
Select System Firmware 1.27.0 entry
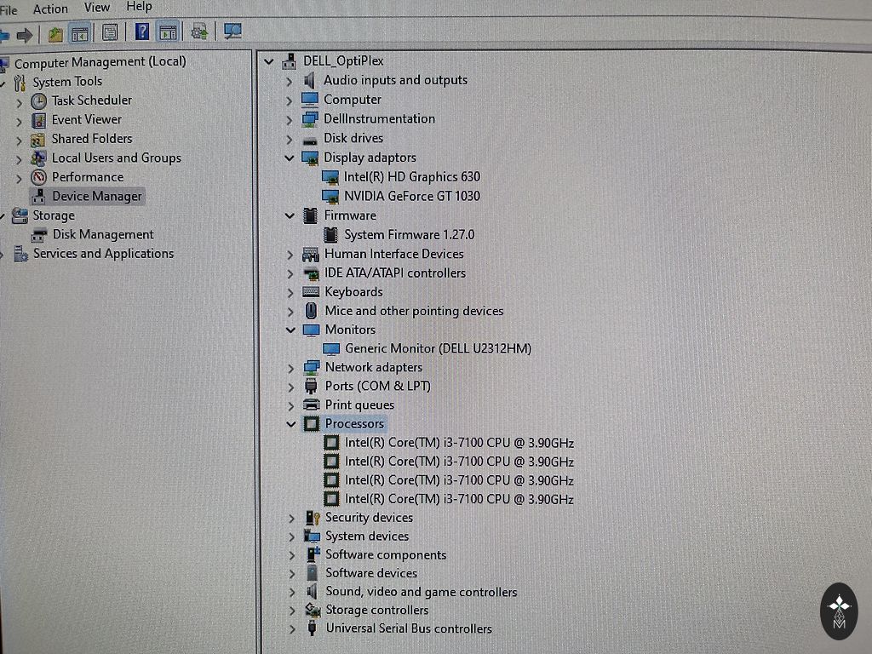(x=410, y=235)
